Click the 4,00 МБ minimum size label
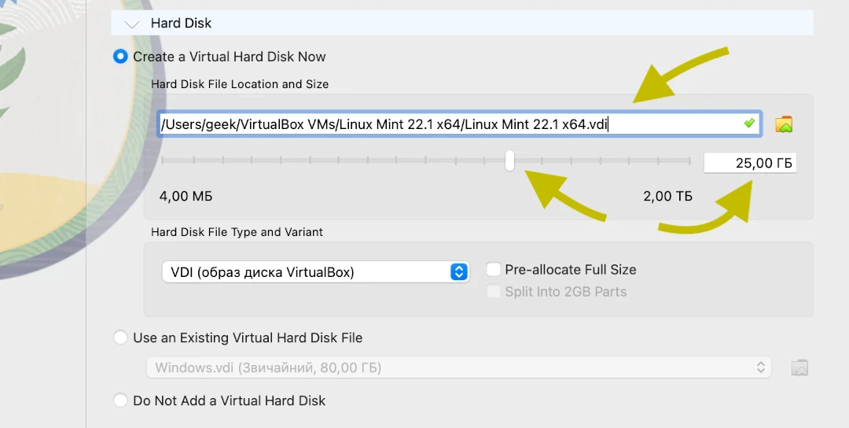 pos(186,196)
